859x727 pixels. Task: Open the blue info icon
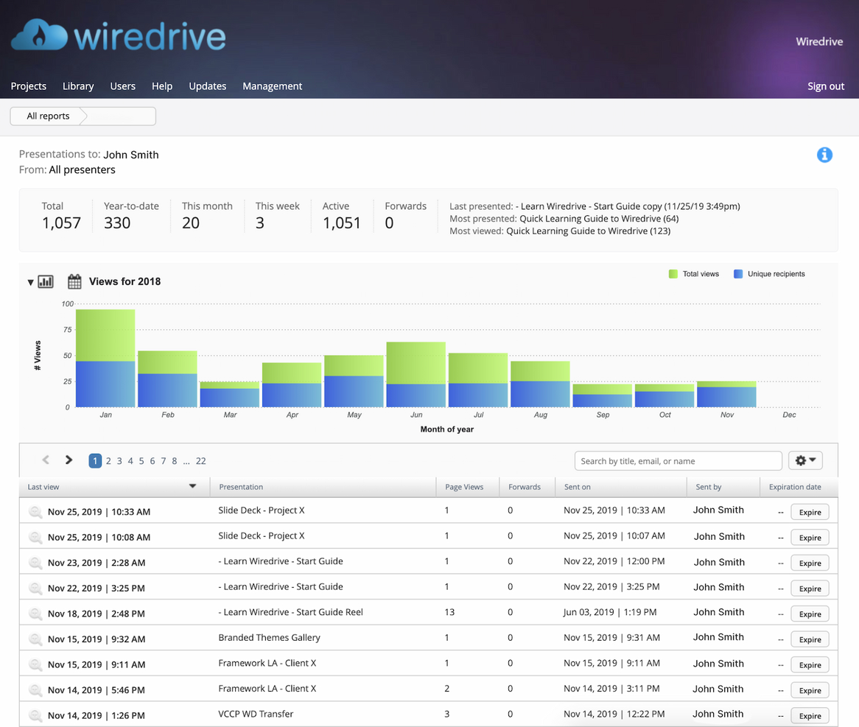[824, 155]
